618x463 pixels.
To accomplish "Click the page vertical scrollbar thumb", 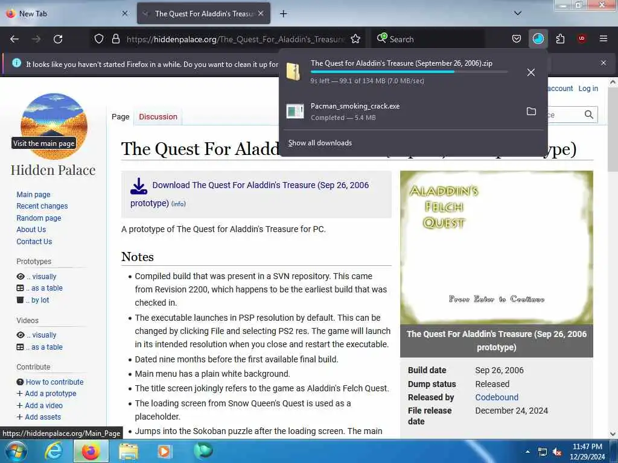I will [613, 130].
